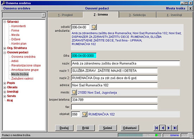Click 'Podaci o mestima troška.' status text

tap(16, 135)
